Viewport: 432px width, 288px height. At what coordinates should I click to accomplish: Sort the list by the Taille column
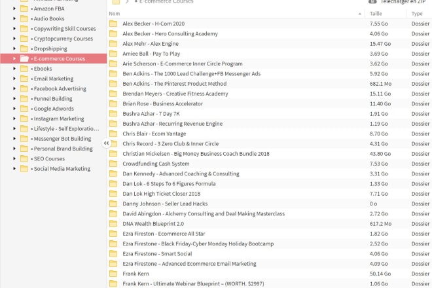pos(376,14)
